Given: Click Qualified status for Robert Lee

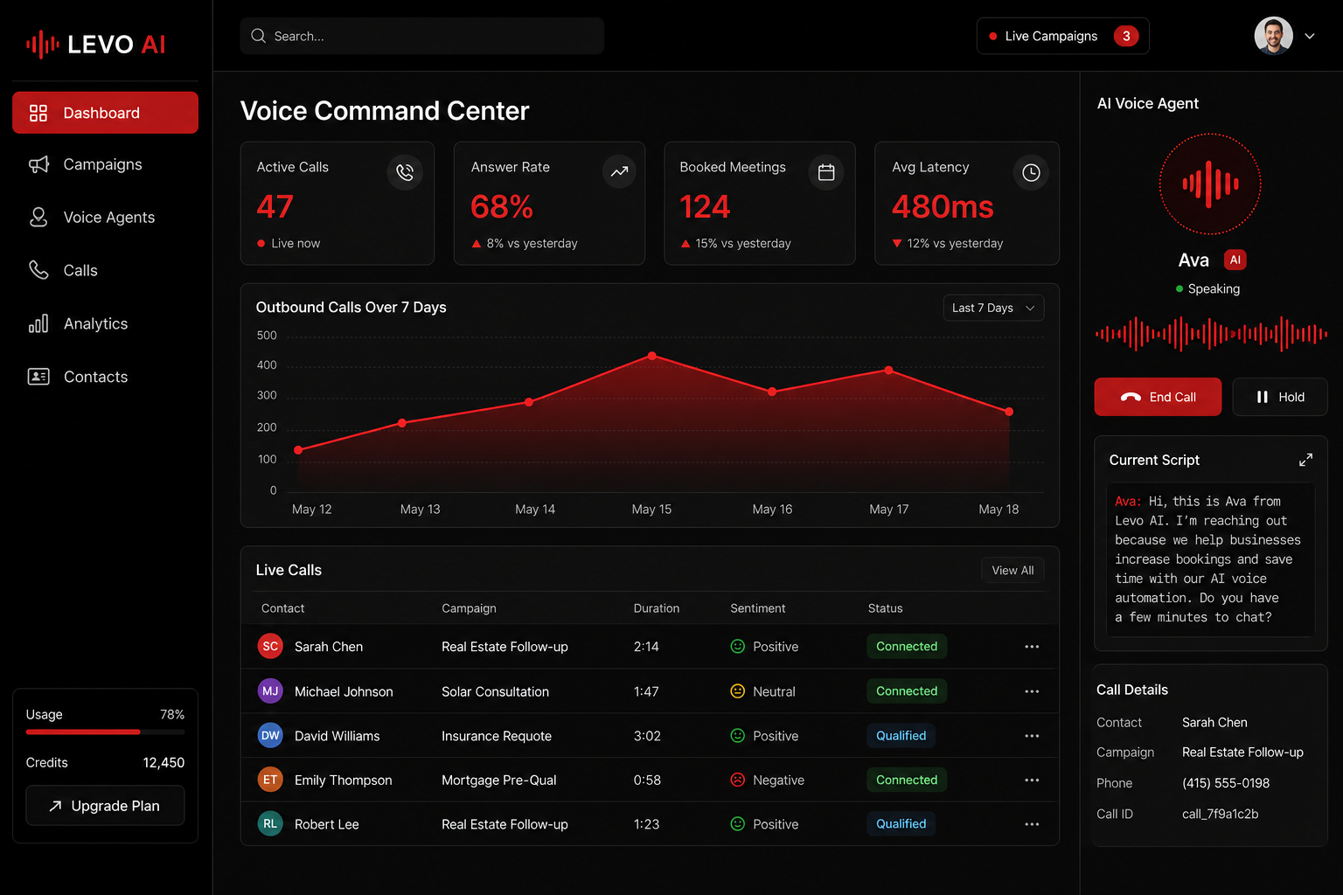Looking at the screenshot, I should (x=901, y=823).
